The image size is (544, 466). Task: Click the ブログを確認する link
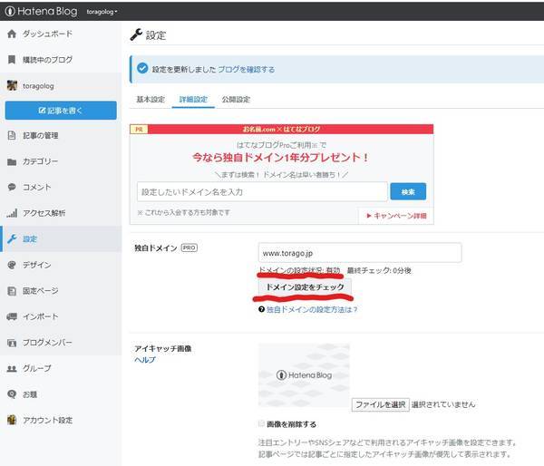coord(246,70)
